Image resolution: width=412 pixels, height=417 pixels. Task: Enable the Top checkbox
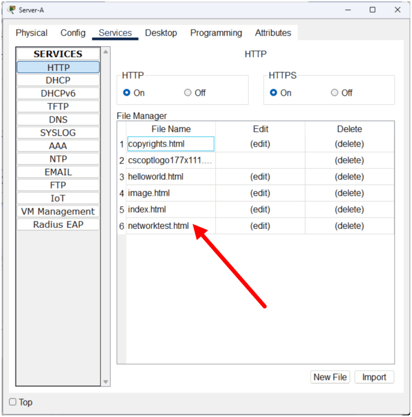coord(13,402)
